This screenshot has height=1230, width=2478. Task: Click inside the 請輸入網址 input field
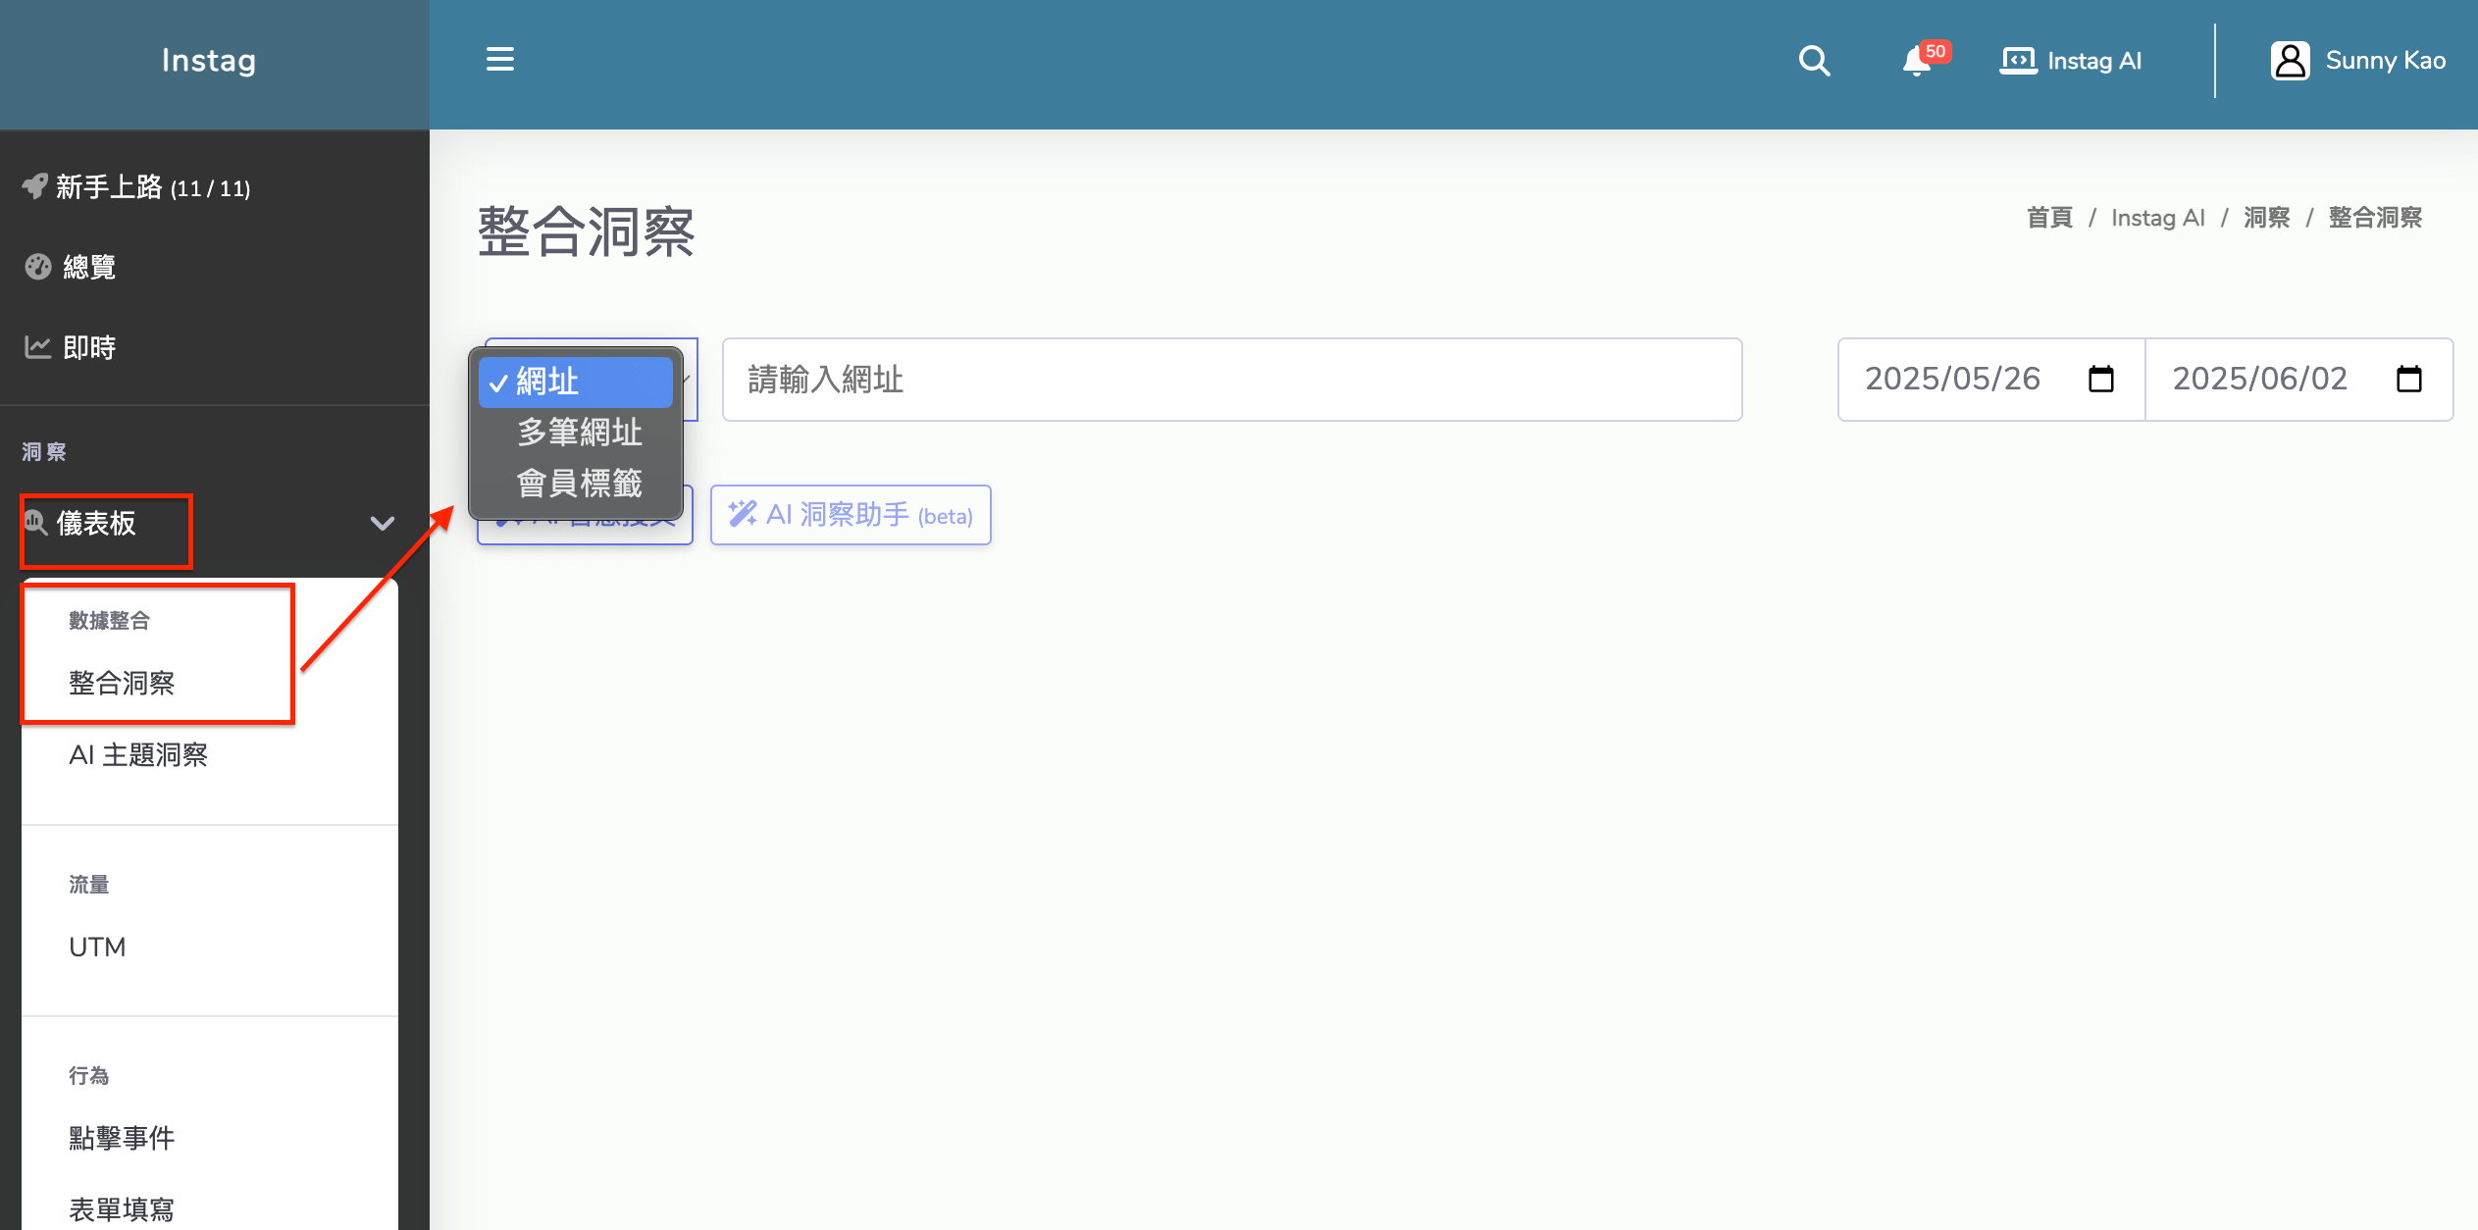coord(1231,380)
